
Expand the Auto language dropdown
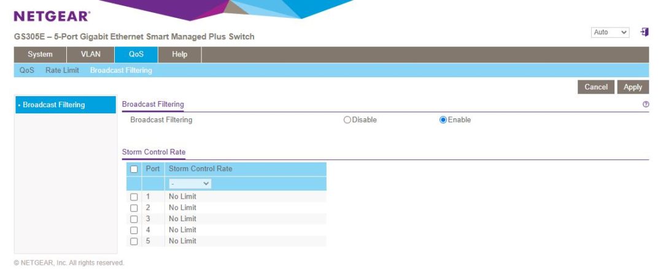610,32
